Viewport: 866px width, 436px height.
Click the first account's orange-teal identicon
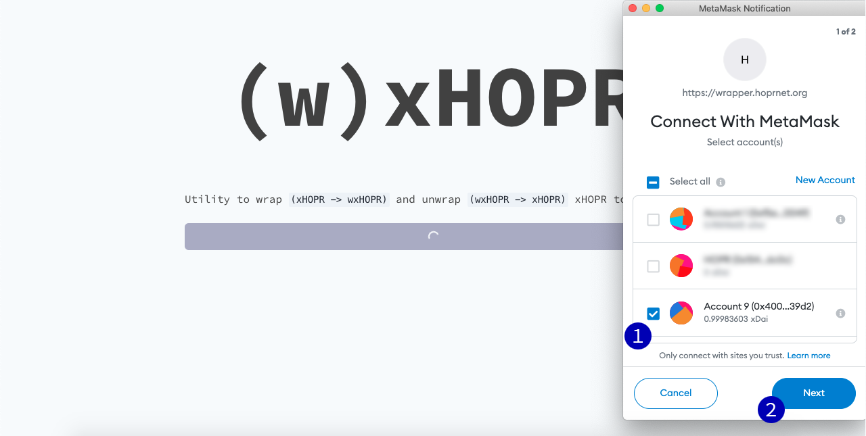point(681,219)
